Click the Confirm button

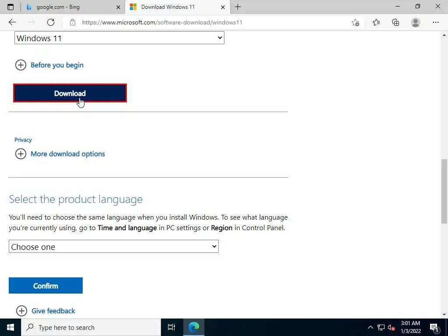(45, 285)
